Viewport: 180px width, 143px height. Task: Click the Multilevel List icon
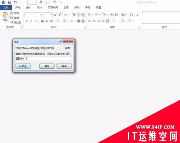(x=104, y=15)
